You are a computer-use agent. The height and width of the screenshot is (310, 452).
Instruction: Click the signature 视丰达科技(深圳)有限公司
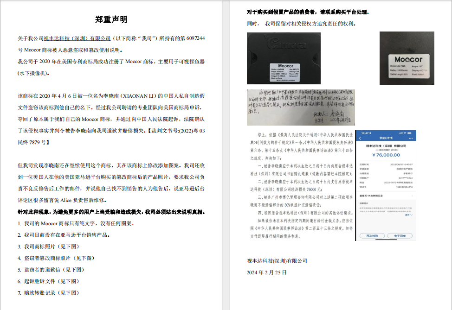[277, 261]
